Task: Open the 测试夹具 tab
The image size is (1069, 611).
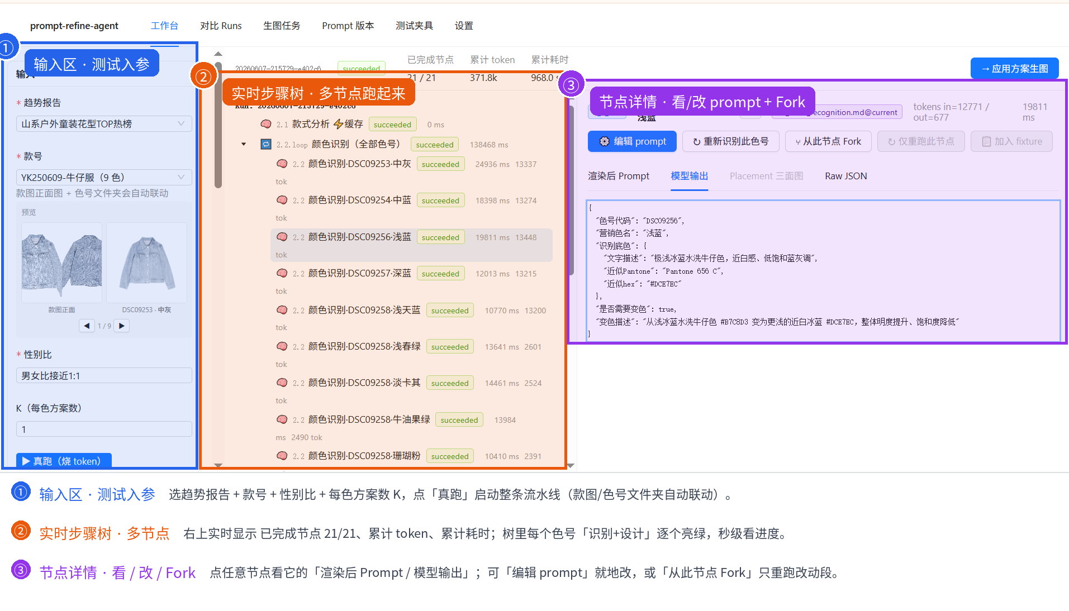Action: point(414,26)
